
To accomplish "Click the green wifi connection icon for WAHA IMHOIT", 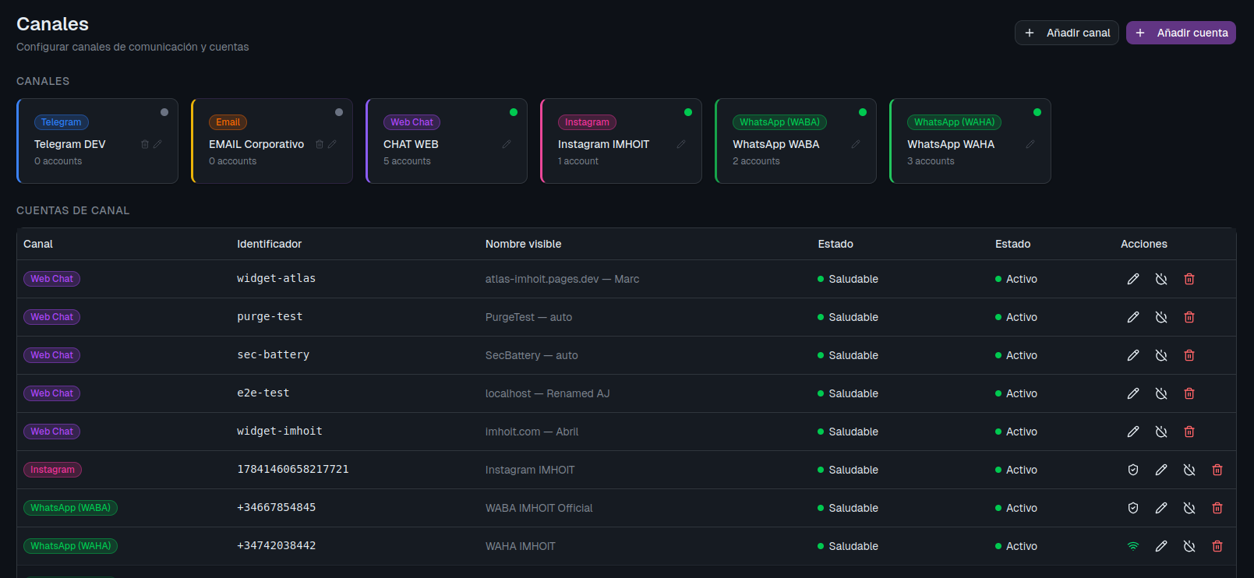I will pyautogui.click(x=1133, y=546).
